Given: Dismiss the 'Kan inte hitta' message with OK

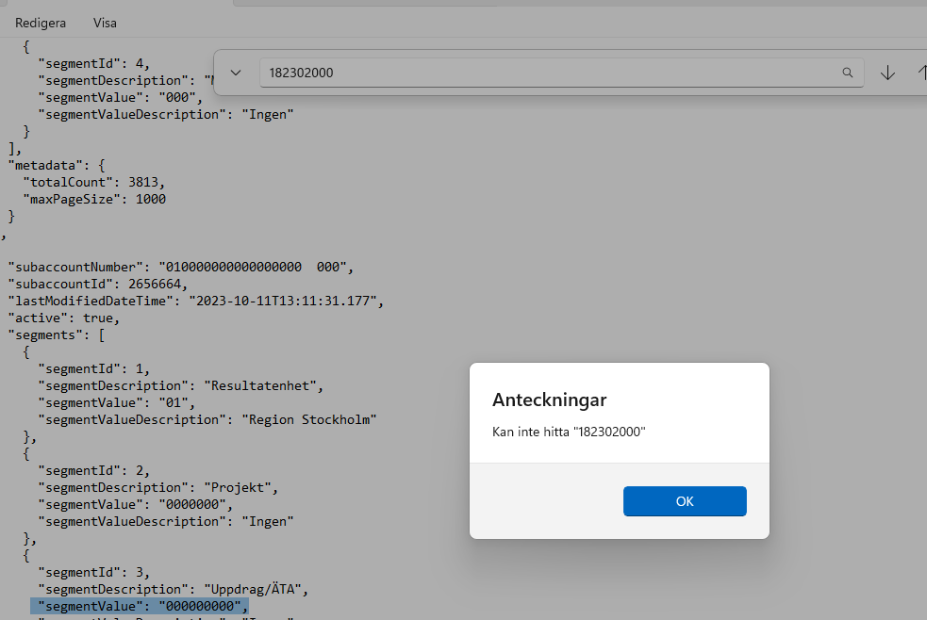Looking at the screenshot, I should [x=684, y=500].
